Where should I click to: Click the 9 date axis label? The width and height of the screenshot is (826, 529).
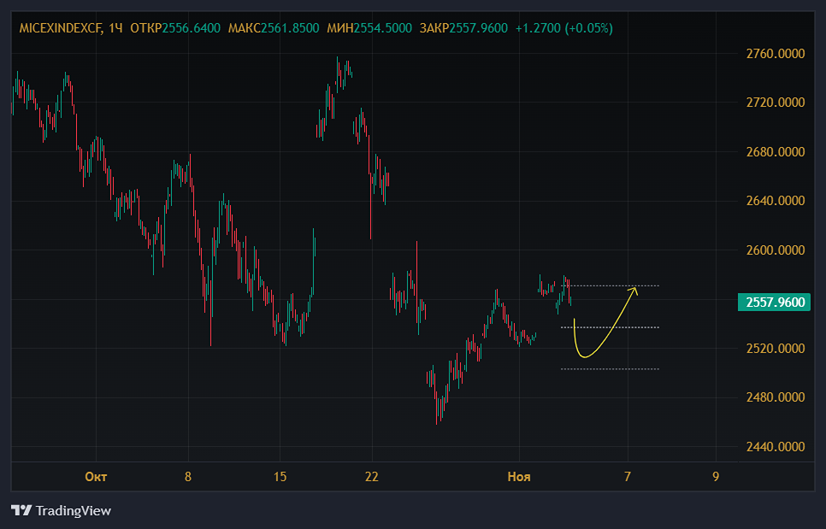(716, 477)
